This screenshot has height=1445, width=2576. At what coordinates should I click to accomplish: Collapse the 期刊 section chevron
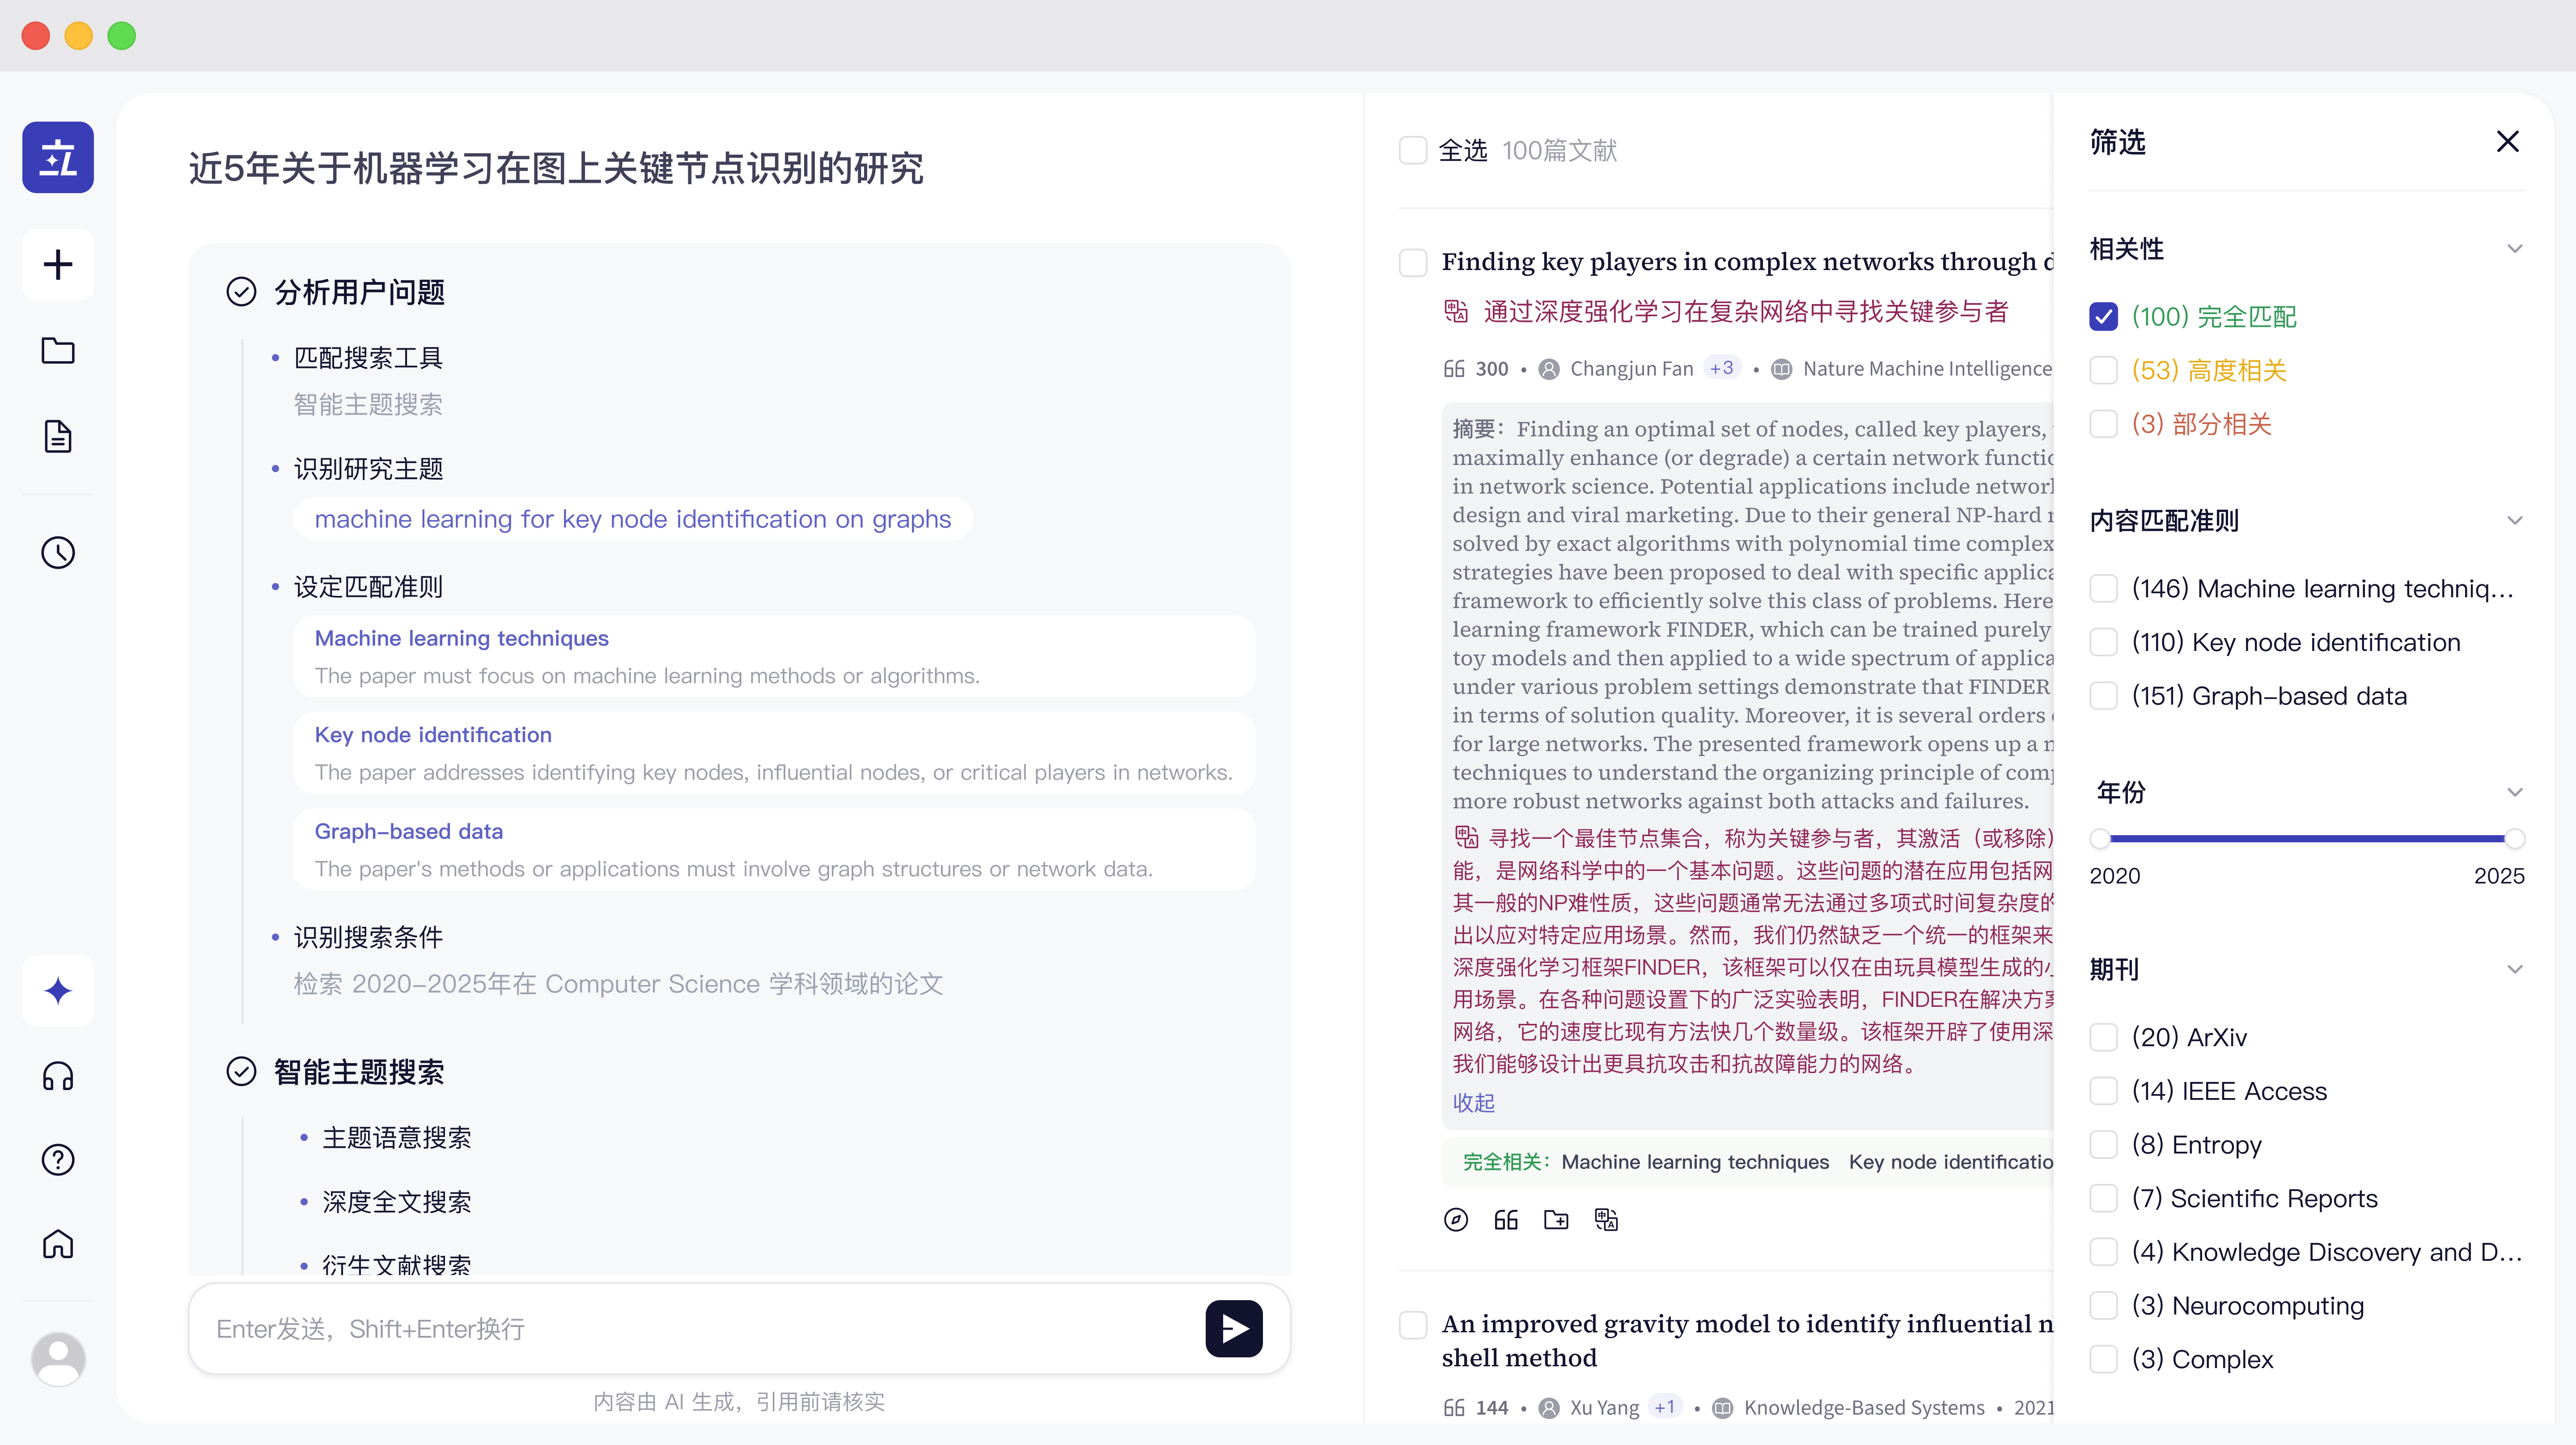click(2515, 969)
